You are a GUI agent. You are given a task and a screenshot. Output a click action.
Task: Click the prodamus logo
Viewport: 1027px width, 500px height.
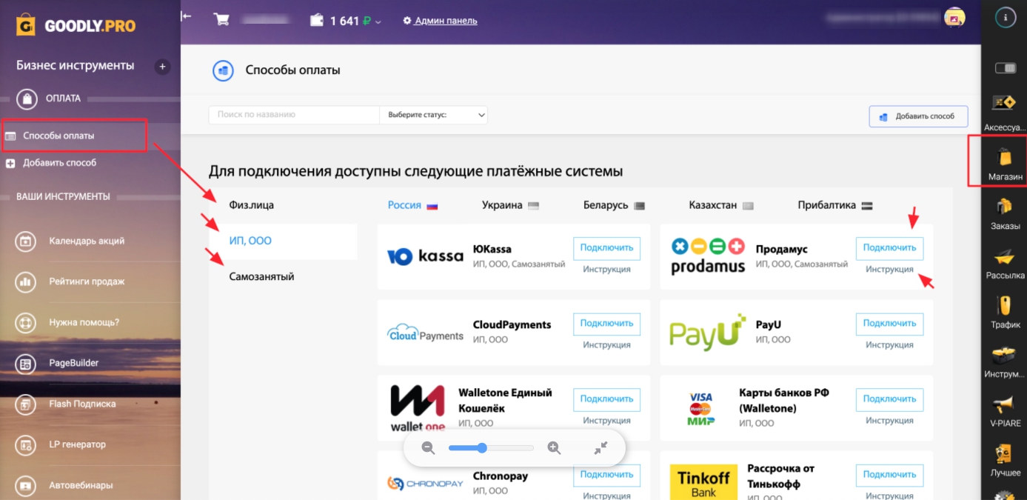pyautogui.click(x=707, y=256)
